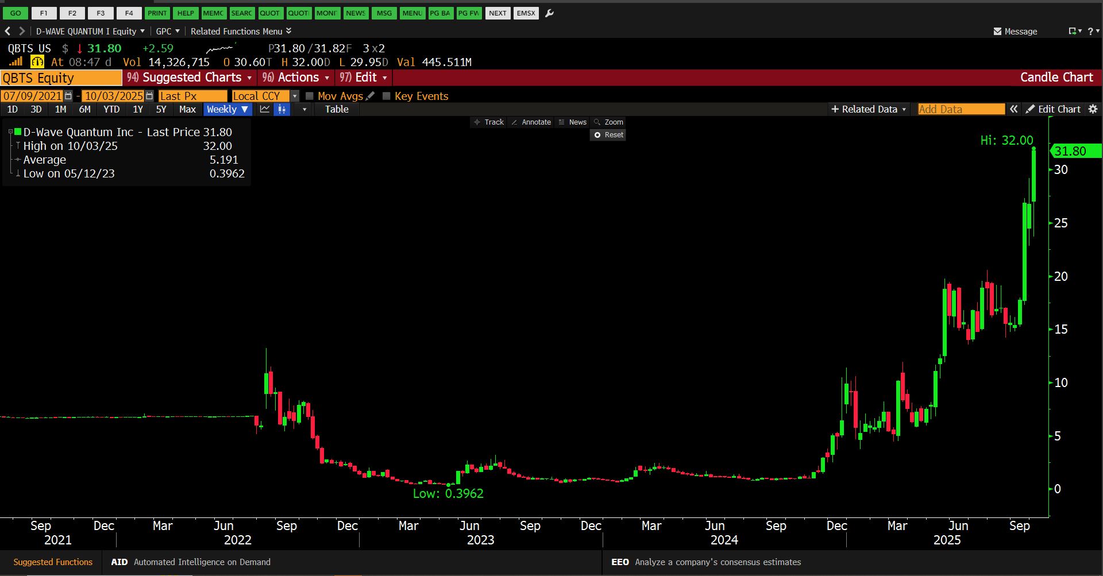The width and height of the screenshot is (1103, 576).
Task: Open the Weekly periodicity dropdown
Action: [x=228, y=109]
